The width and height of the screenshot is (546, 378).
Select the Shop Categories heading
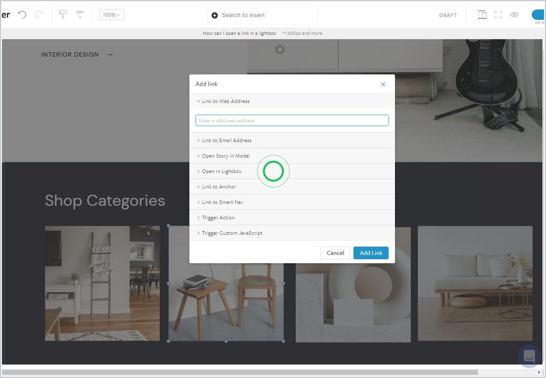pos(105,201)
